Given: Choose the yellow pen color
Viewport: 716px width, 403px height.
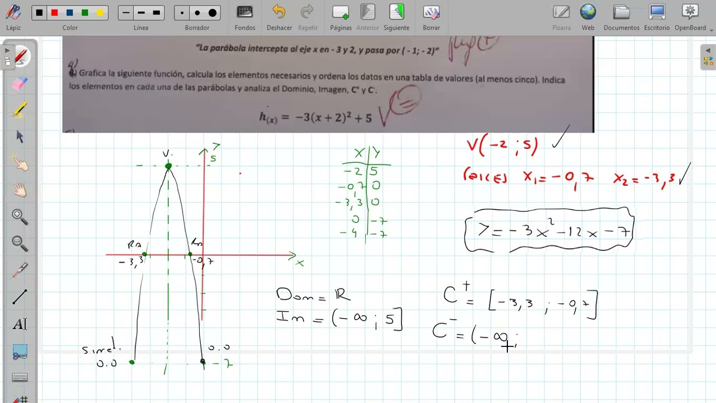Looking at the screenshot, I should [100, 13].
